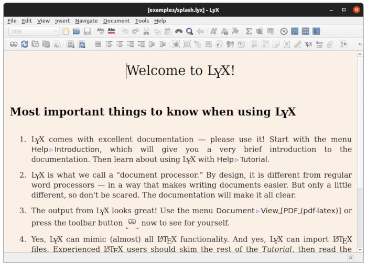The width and height of the screenshot is (367, 266).
Task: Toggle math toolbar blue Sigma icon
Action: pyautogui.click(x=295, y=31)
